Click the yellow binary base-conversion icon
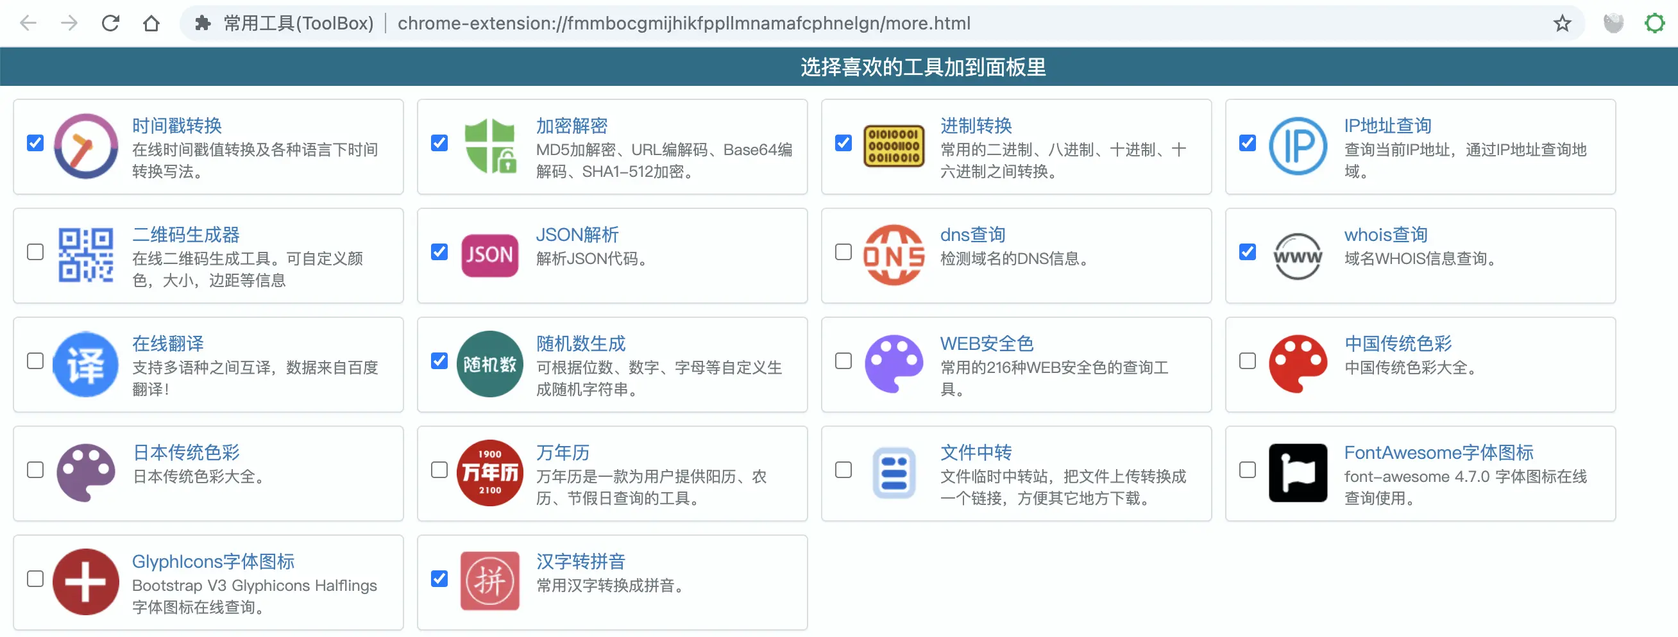The width and height of the screenshot is (1678, 637). click(x=894, y=146)
